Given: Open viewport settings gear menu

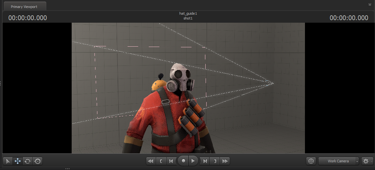Looking at the screenshot, I should point(366,161).
